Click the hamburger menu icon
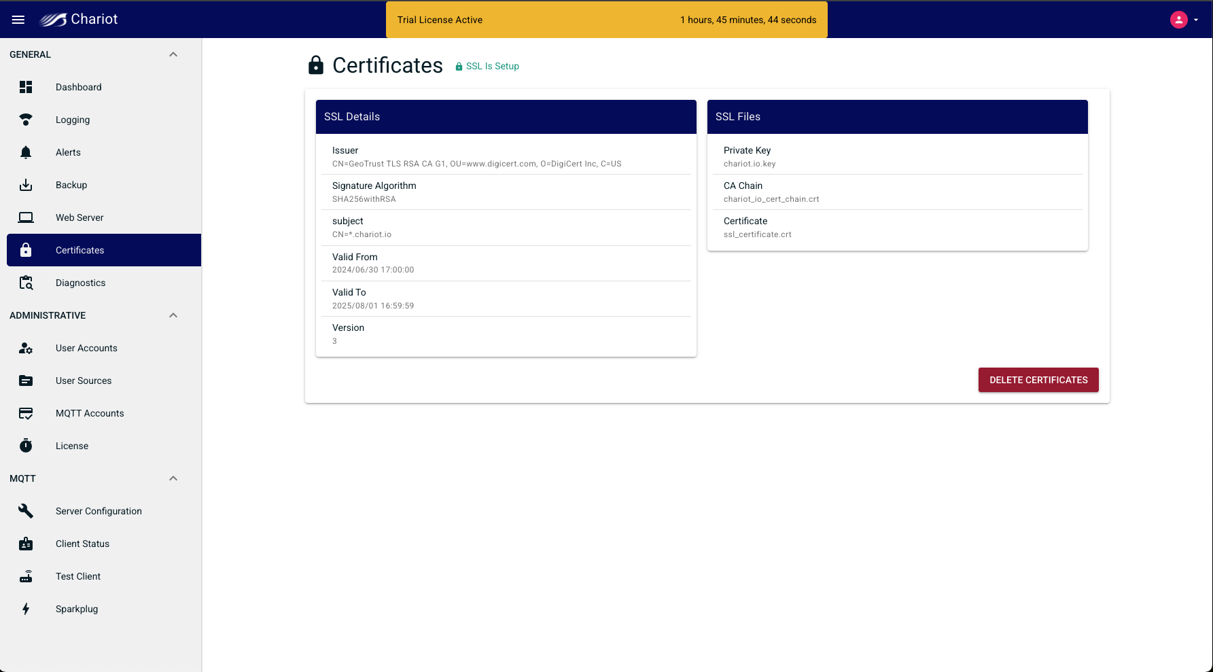Image resolution: width=1213 pixels, height=672 pixels. pos(18,20)
